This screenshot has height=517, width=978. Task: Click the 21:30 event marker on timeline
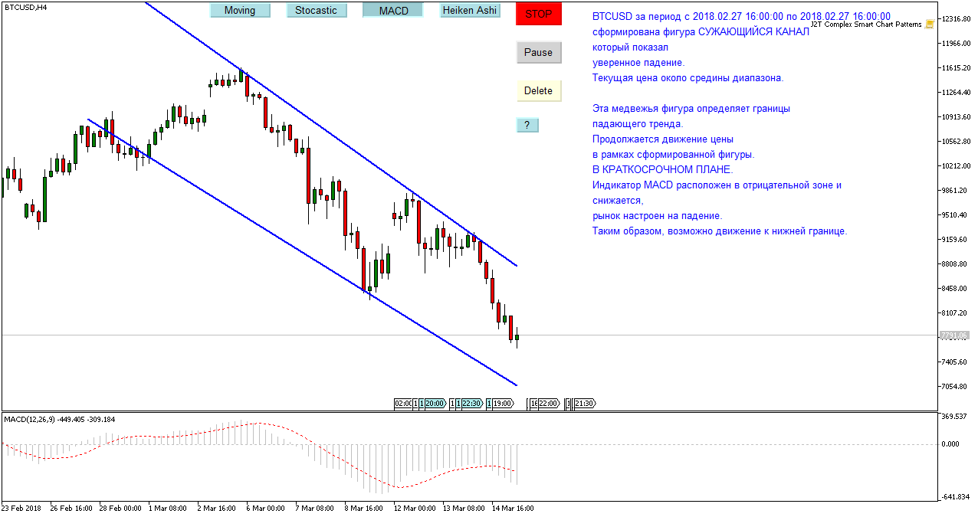[585, 404]
